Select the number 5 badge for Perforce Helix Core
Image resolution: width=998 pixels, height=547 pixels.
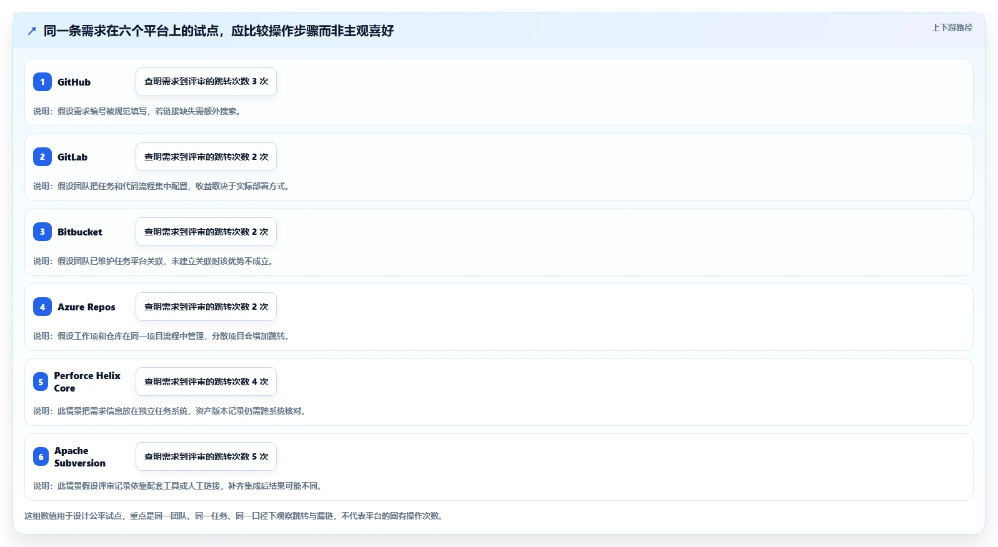(41, 382)
